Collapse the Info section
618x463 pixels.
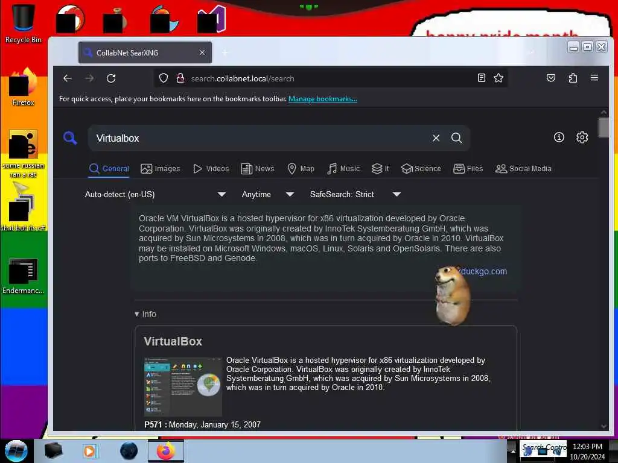tap(145, 314)
